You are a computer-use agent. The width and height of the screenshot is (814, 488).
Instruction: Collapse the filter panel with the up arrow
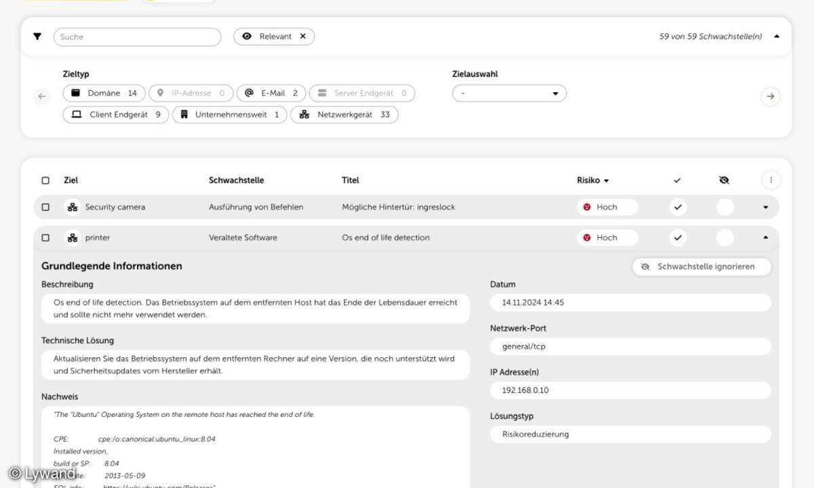click(x=777, y=37)
